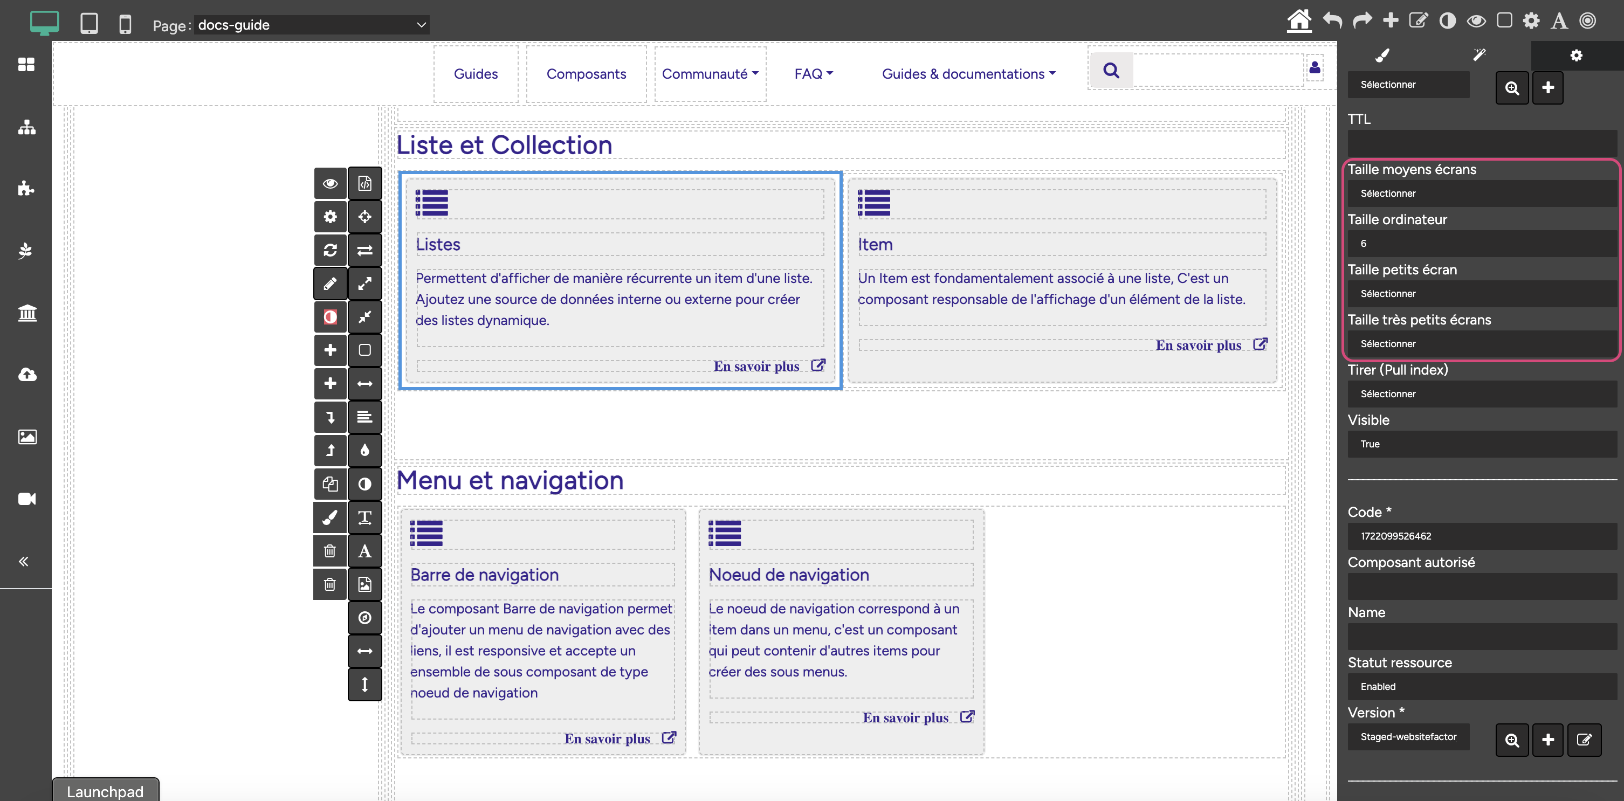1624x801 pixels.
Task: Refresh the component with circular arrows icon
Action: point(331,250)
